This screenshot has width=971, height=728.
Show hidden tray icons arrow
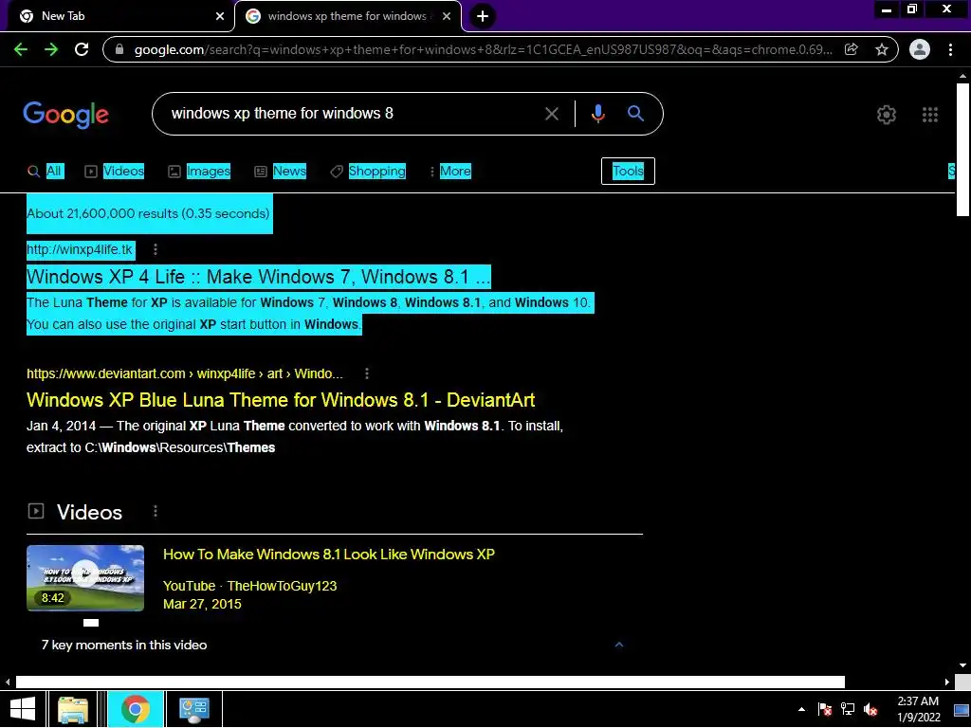coord(802,709)
